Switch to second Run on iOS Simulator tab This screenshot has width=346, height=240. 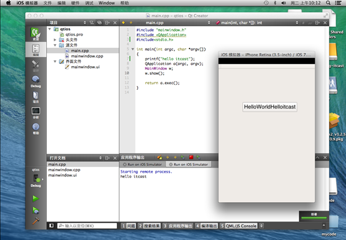pos(189,165)
